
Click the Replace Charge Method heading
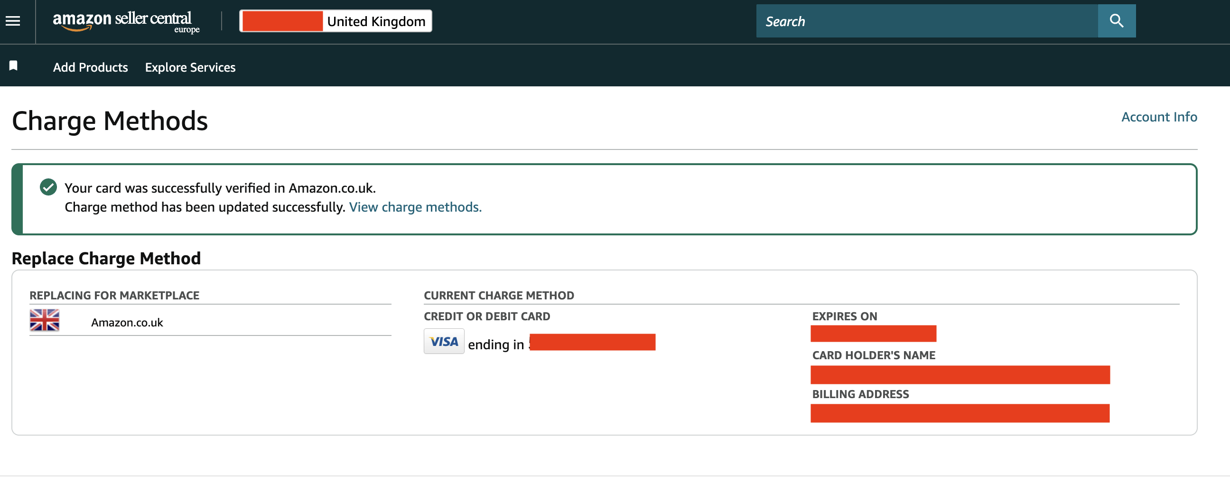click(x=106, y=258)
